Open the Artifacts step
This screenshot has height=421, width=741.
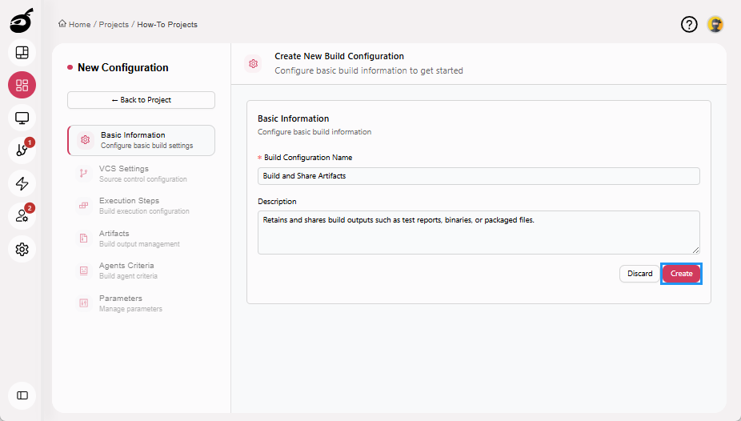(142, 239)
